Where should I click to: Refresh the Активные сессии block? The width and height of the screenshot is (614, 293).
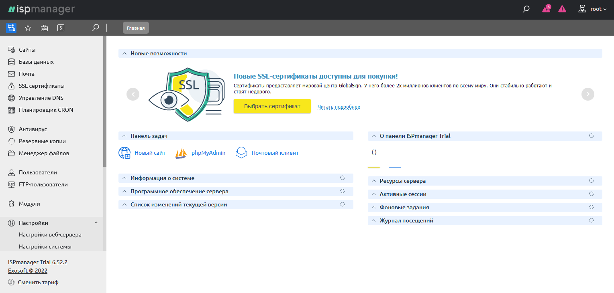pos(592,194)
